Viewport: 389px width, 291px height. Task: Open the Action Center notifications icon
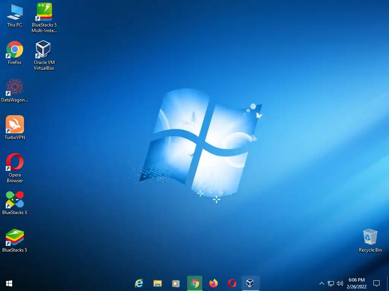[x=376, y=283]
